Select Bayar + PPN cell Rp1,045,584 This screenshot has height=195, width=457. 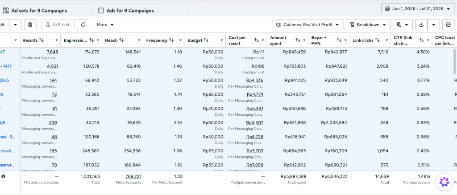tap(334, 122)
